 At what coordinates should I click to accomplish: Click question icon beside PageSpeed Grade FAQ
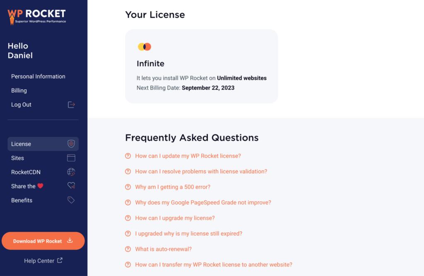(x=128, y=203)
